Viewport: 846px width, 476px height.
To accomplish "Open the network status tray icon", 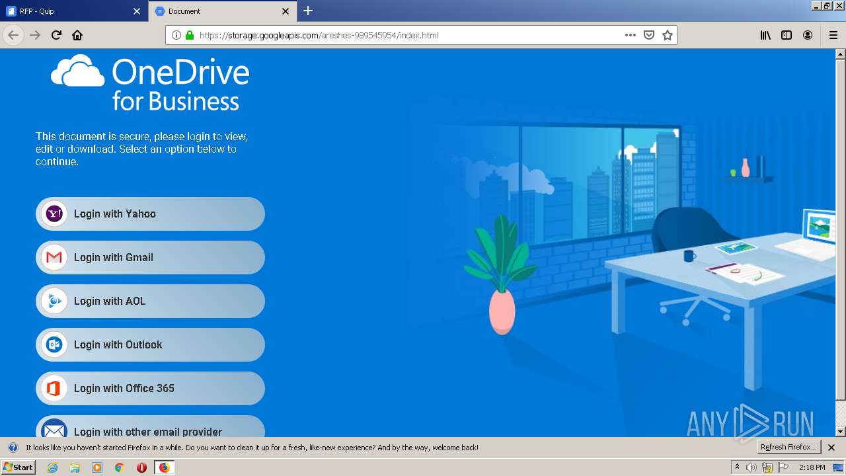I will (767, 467).
